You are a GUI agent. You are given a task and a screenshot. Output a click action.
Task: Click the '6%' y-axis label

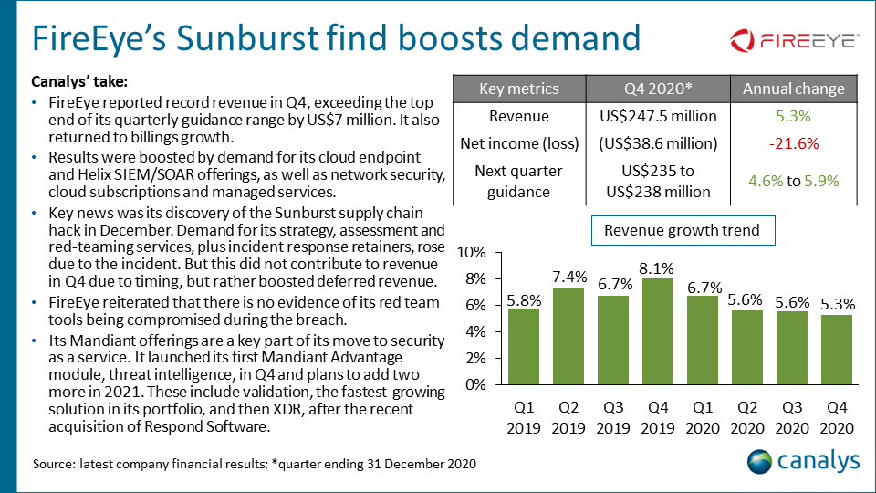click(x=475, y=305)
